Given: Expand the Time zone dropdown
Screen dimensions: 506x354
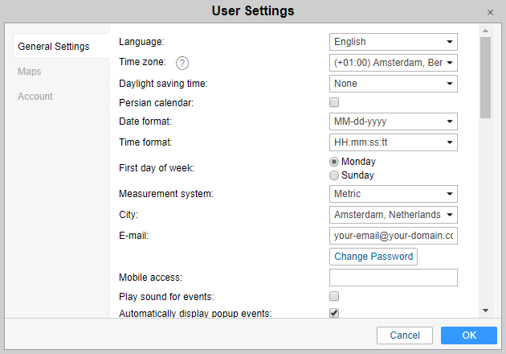Looking at the screenshot, I should 393,63.
